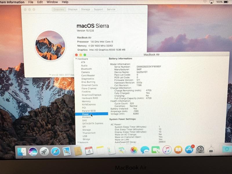232x174 pixels.
Task: Collapse the Hardware section in sidebar
Action: (76, 59)
